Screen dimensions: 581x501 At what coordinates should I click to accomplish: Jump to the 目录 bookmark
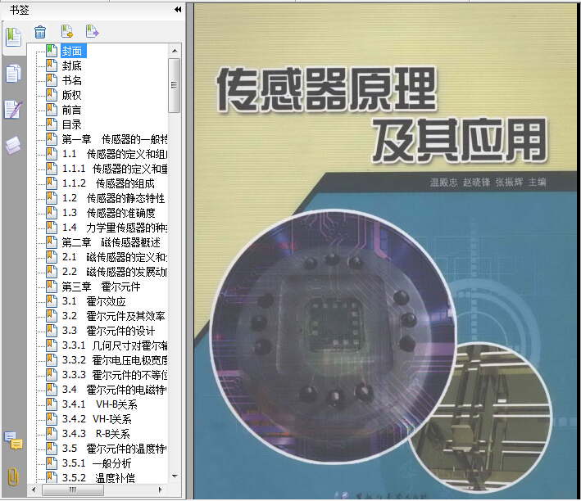[72, 124]
